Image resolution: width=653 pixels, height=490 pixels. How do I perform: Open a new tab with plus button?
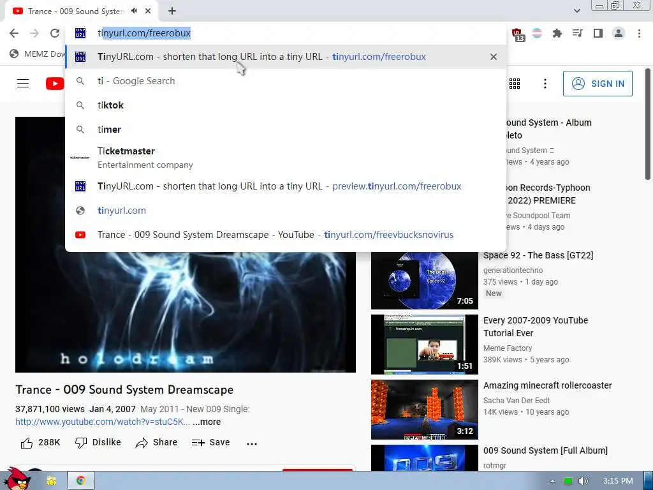click(172, 11)
